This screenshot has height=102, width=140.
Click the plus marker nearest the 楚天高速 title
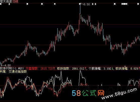(x=9, y=4)
